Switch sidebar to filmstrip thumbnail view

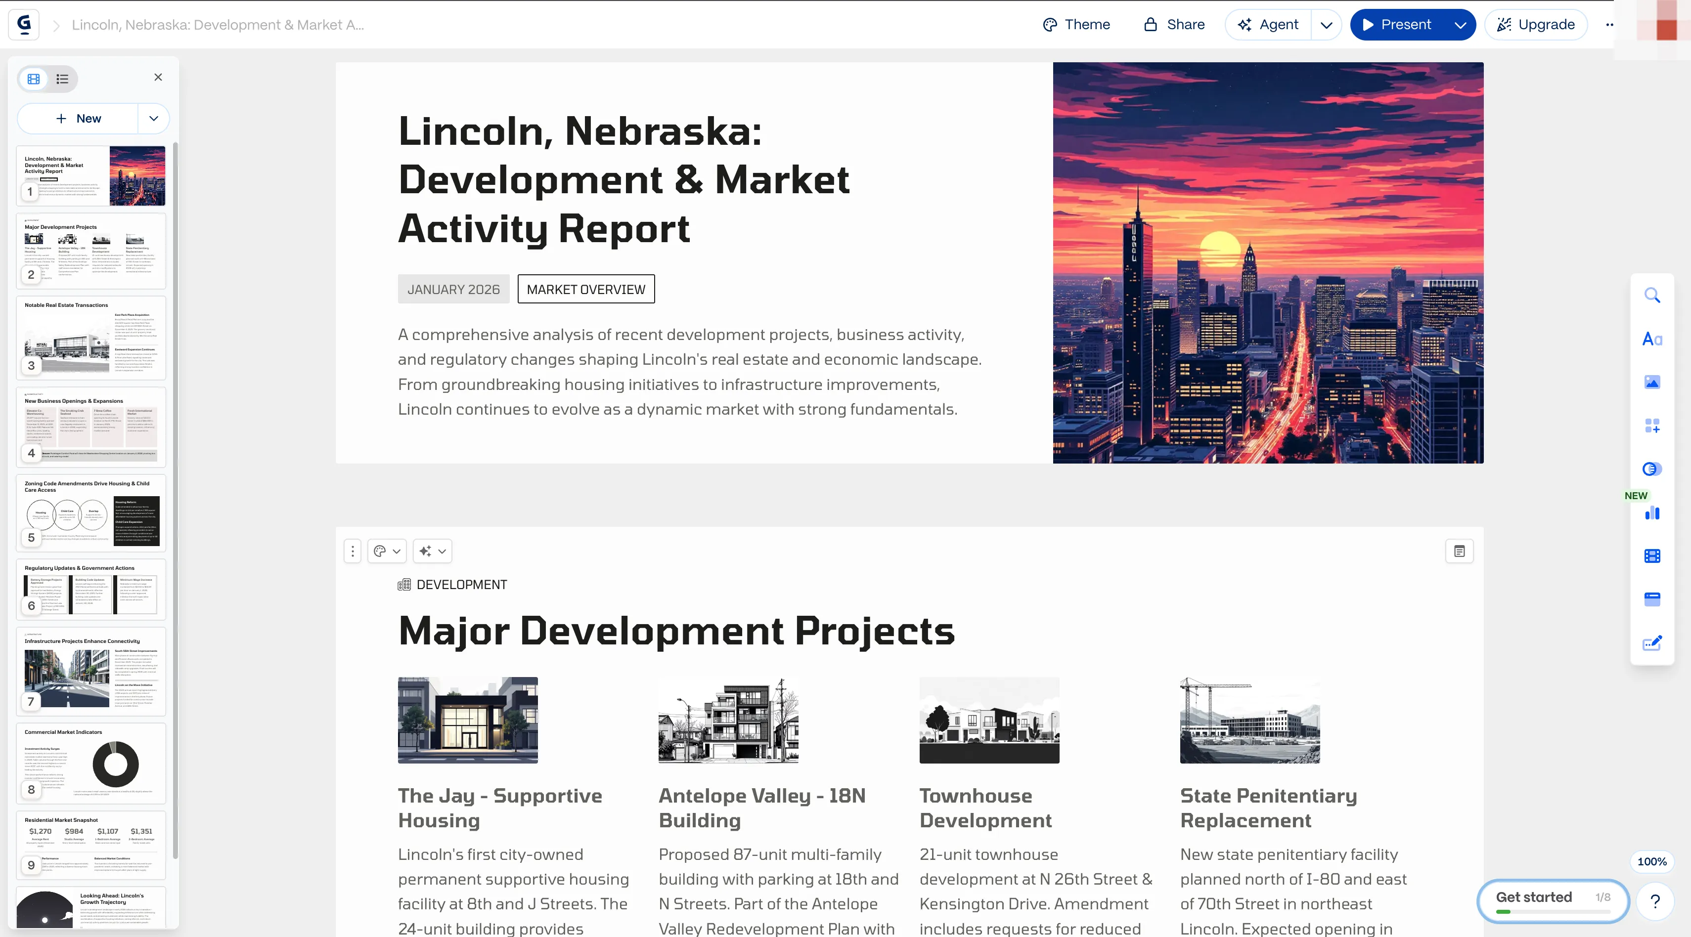coord(34,79)
